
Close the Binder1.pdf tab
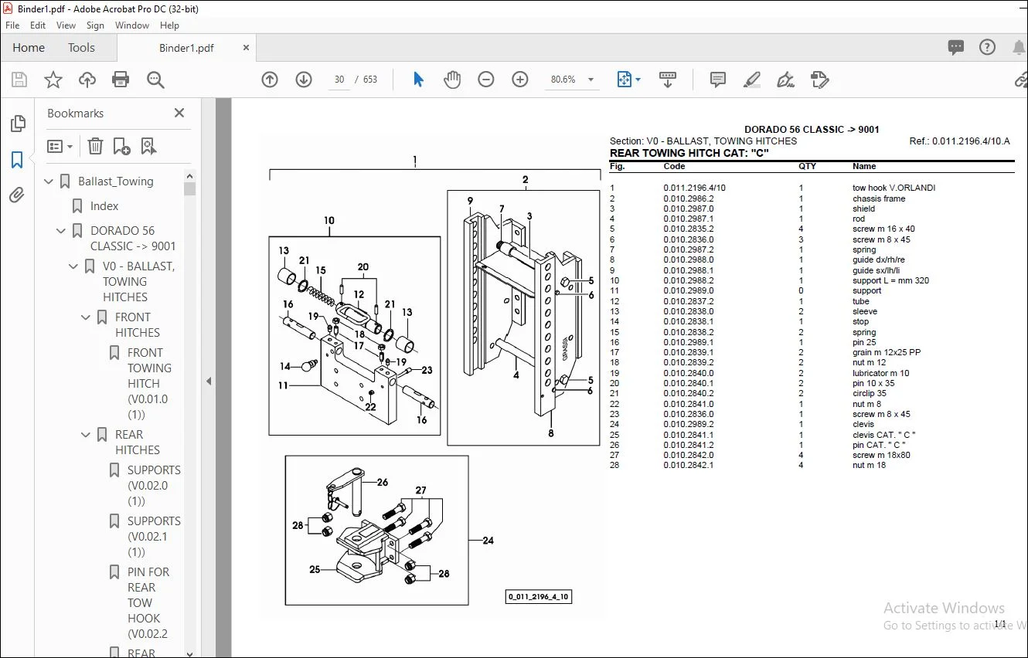tap(247, 48)
